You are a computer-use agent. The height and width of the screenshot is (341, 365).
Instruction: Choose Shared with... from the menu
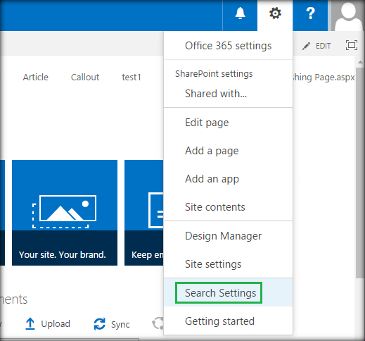click(228, 94)
